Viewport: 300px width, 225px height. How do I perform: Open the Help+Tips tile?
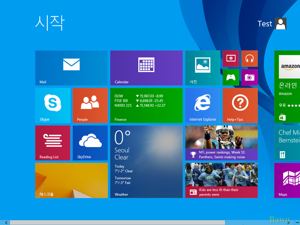240,105
